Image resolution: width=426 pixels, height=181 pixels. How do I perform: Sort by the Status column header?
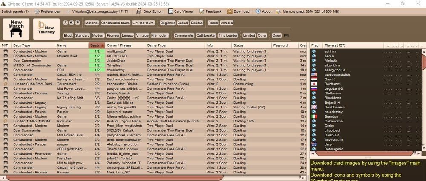click(252, 45)
